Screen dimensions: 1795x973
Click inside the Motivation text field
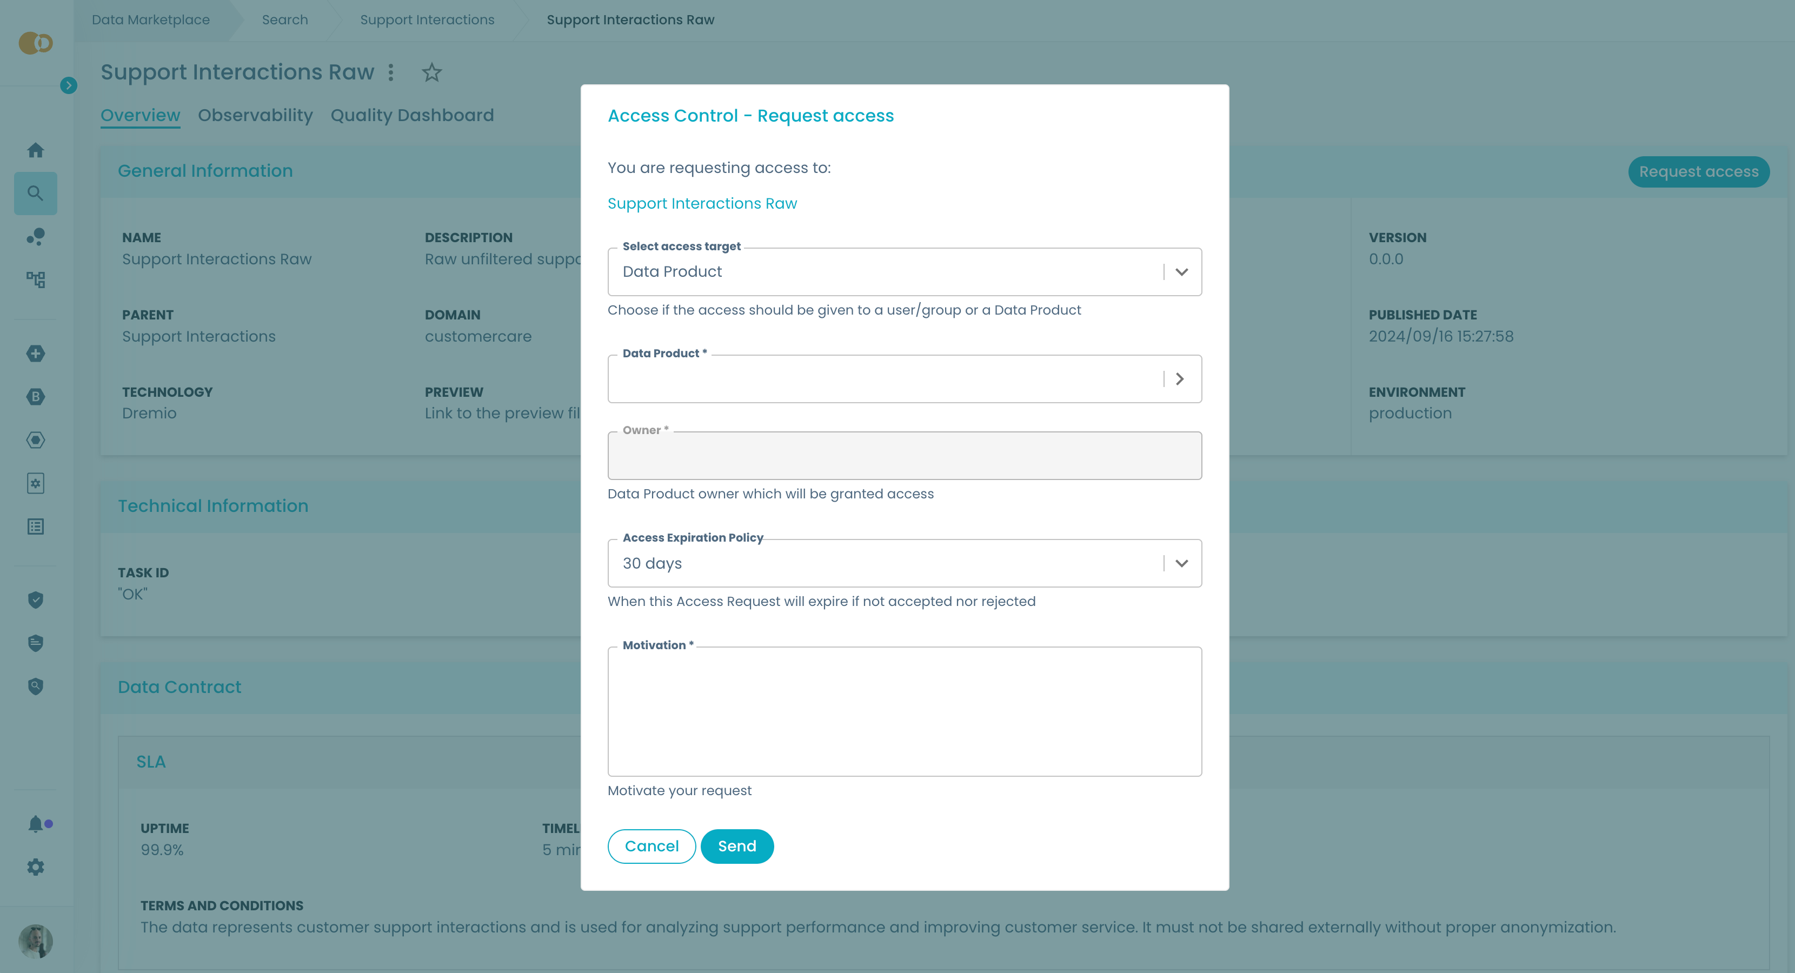905,710
